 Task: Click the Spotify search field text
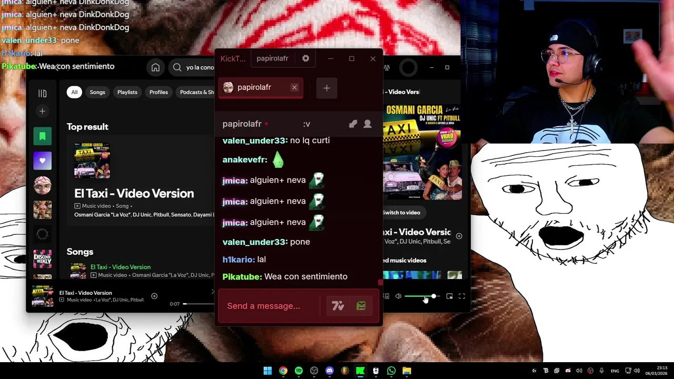[200, 67]
